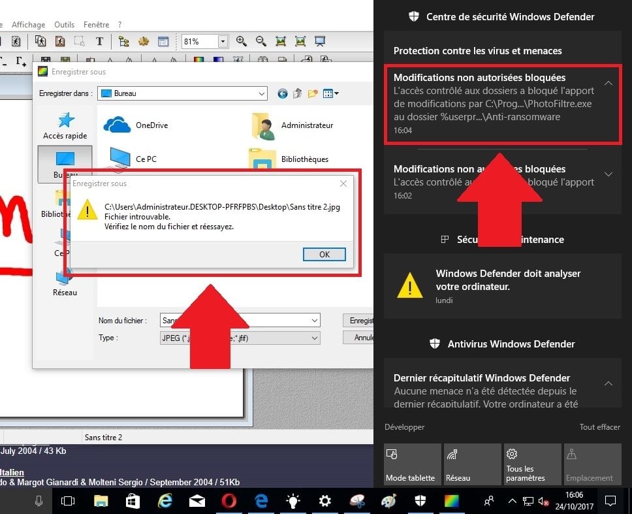Click the network icon in system tray
The image size is (632, 514).
[528, 501]
